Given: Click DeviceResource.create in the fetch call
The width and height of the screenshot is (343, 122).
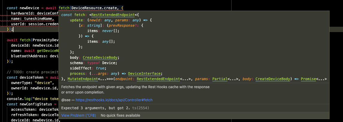Looking at the screenshot, I should 95,8.
